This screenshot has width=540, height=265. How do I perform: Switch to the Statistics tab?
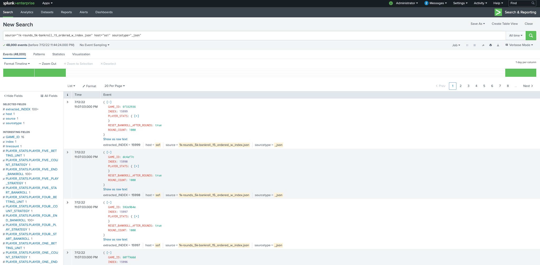pos(59,54)
